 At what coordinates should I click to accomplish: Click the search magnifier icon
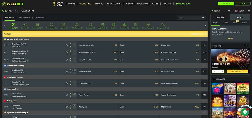[x=203, y=18]
